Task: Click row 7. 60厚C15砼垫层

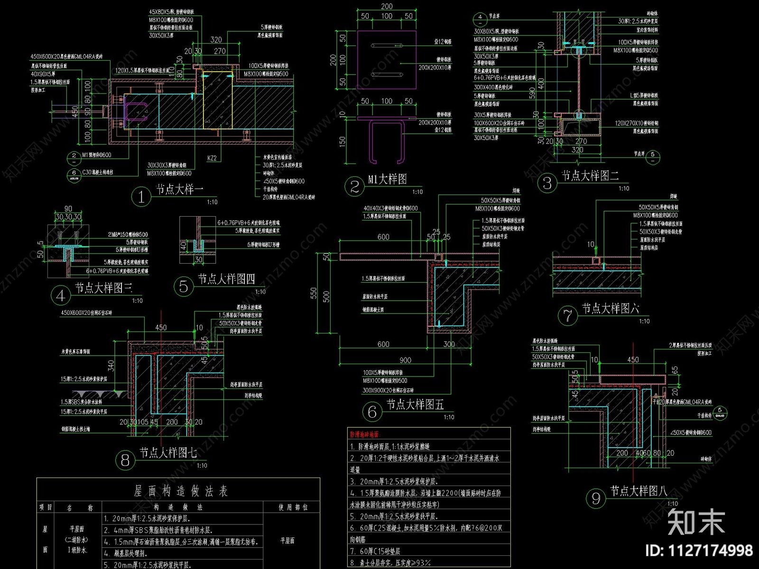Action: pyautogui.click(x=375, y=551)
